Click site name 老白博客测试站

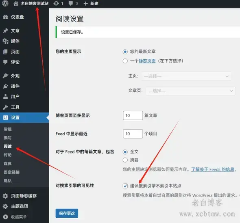pos(35,3)
